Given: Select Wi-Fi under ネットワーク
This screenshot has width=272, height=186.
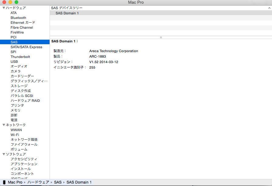Looking at the screenshot, I should pos(15,135).
